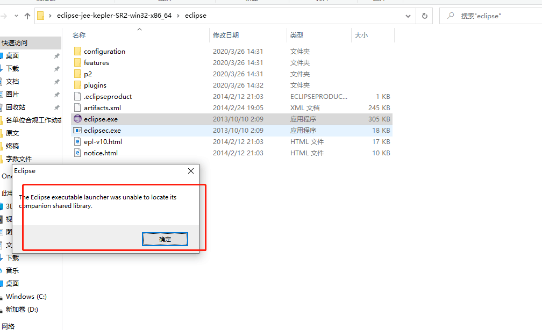Image resolution: width=542 pixels, height=330 pixels.
Task: Open 下载 under quick access
Action: 12,68
